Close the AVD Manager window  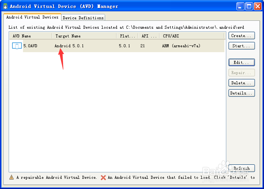coord(258,6)
